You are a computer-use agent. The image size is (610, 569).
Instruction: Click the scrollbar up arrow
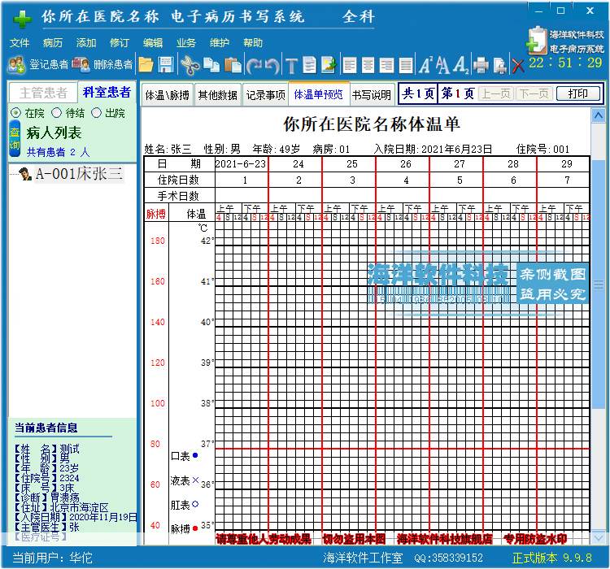click(x=598, y=115)
